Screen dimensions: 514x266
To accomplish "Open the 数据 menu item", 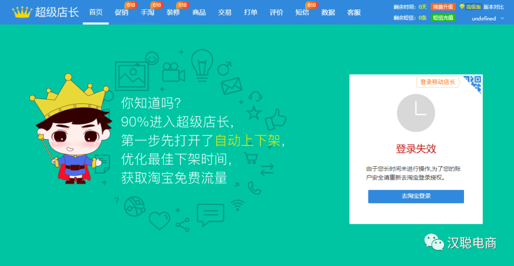I will (x=328, y=12).
